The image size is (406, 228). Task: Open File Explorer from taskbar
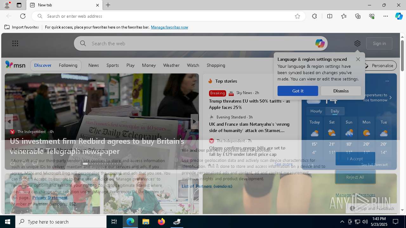146,222
